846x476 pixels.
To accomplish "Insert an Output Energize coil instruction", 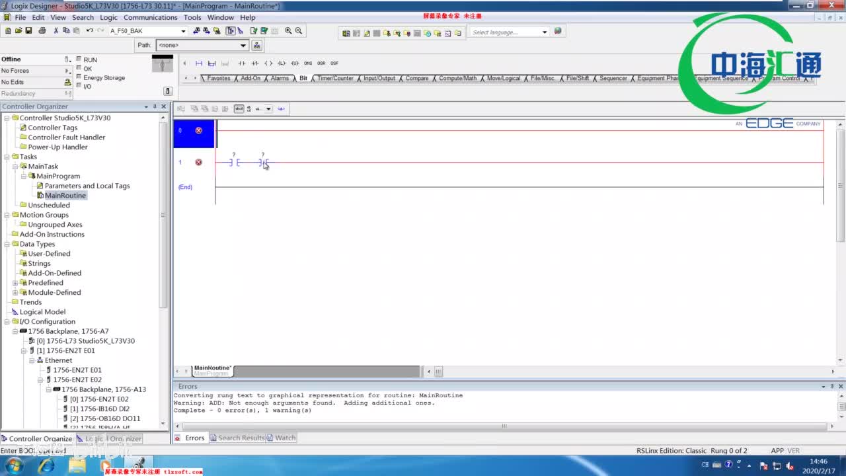I will (x=268, y=63).
